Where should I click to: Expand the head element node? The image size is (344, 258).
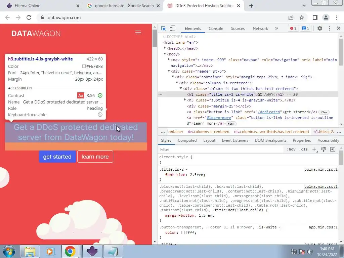pos(165,48)
